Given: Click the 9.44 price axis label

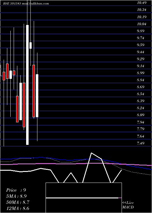Looking at the screenshot, I should click(x=140, y=52).
